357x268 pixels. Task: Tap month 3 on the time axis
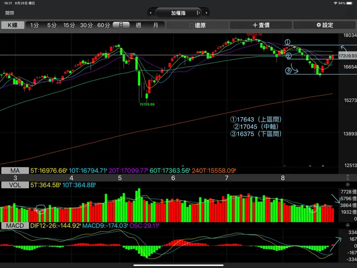(15, 178)
